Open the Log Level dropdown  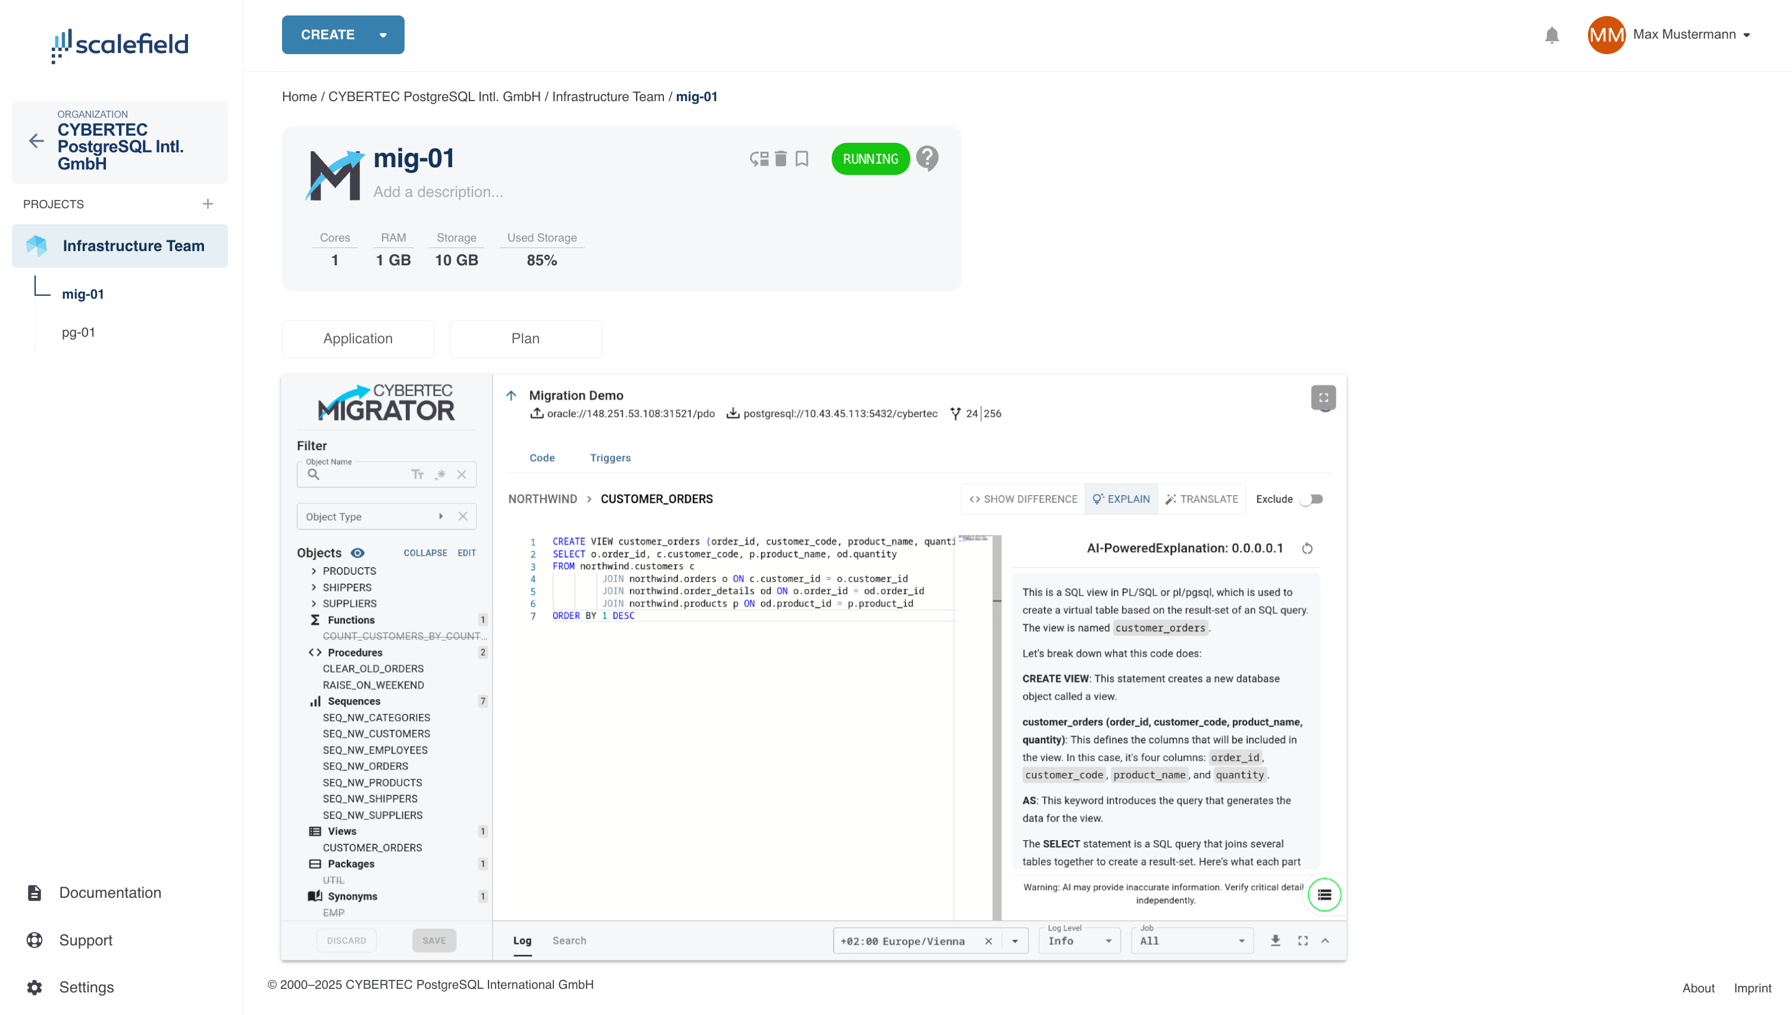pos(1080,941)
